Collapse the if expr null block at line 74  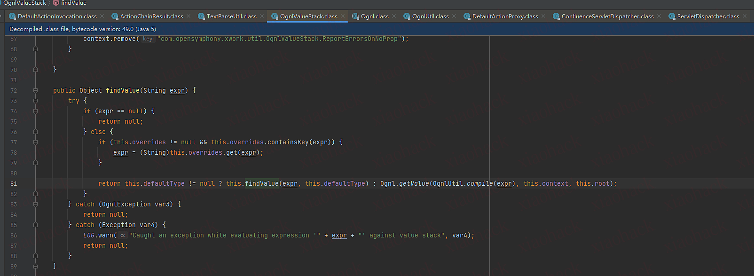(35, 111)
